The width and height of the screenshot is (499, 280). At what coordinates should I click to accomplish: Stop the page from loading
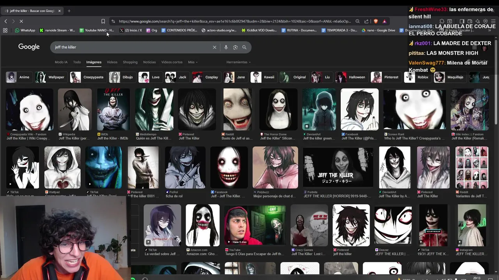(21, 21)
